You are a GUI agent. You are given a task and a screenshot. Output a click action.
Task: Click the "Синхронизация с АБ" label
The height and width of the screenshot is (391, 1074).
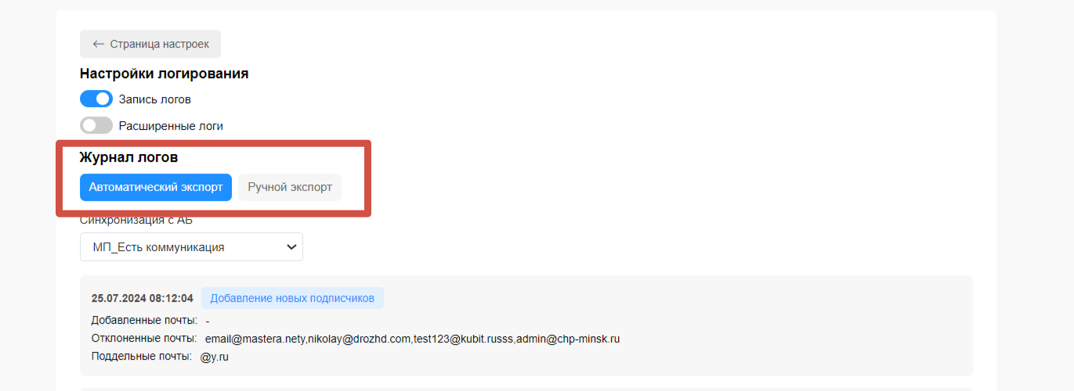tap(136, 220)
